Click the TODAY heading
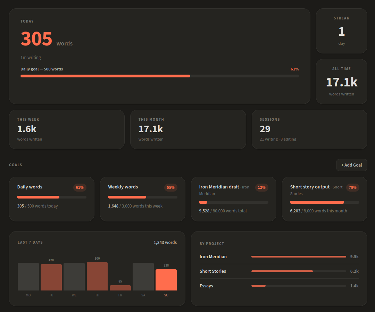375x312 pixels. (27, 21)
